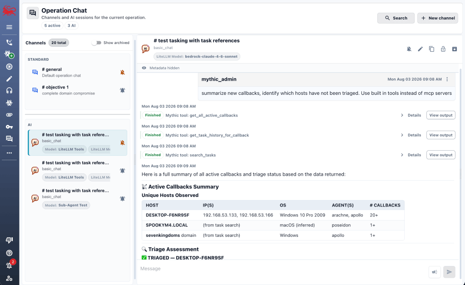Select # general channel

tap(78, 72)
